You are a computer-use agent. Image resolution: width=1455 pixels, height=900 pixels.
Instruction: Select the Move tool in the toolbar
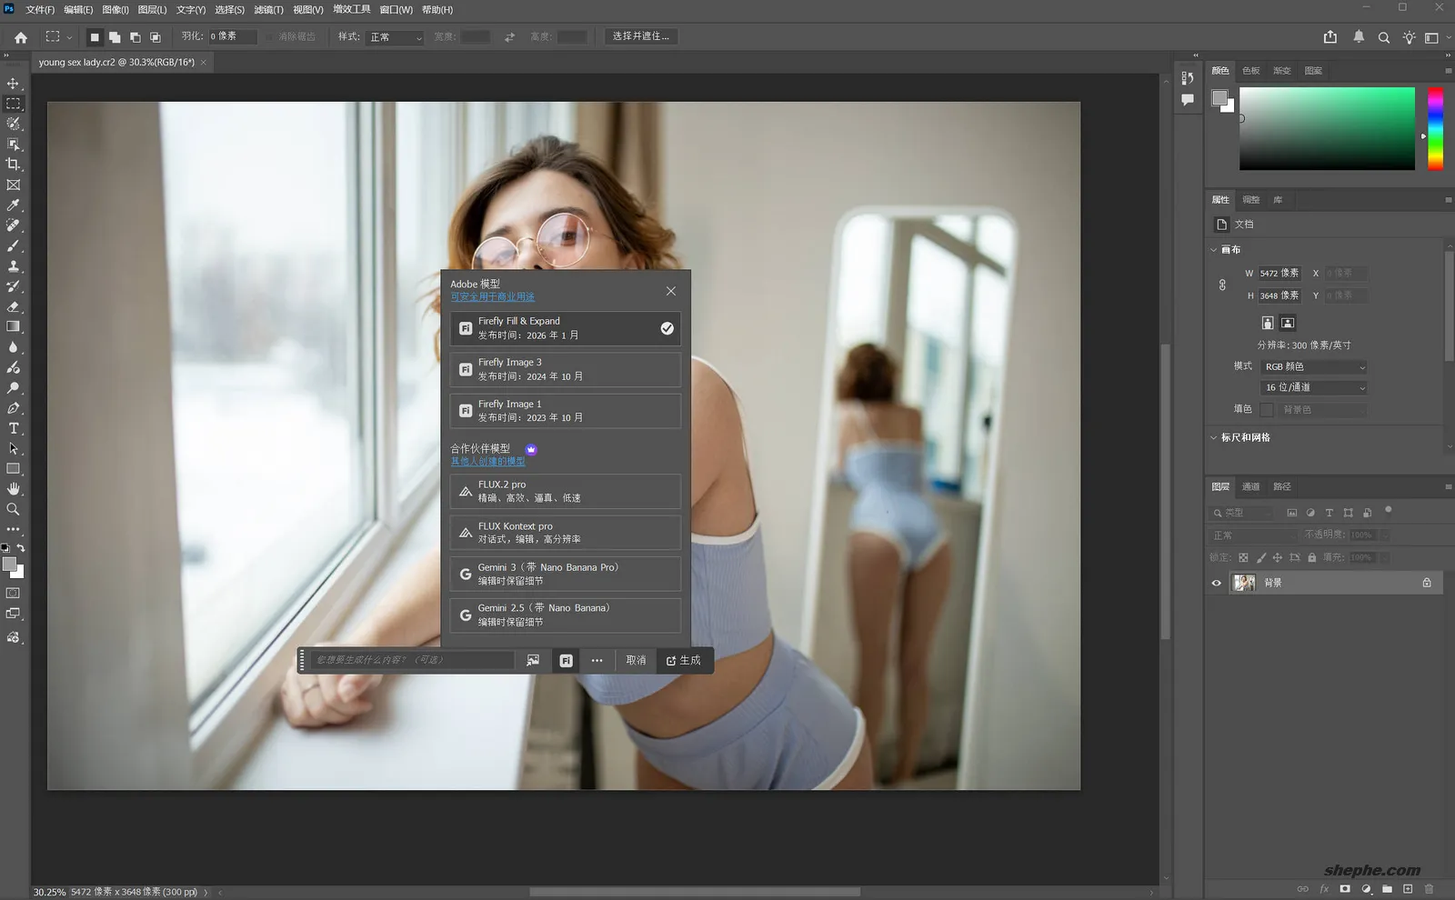(14, 84)
